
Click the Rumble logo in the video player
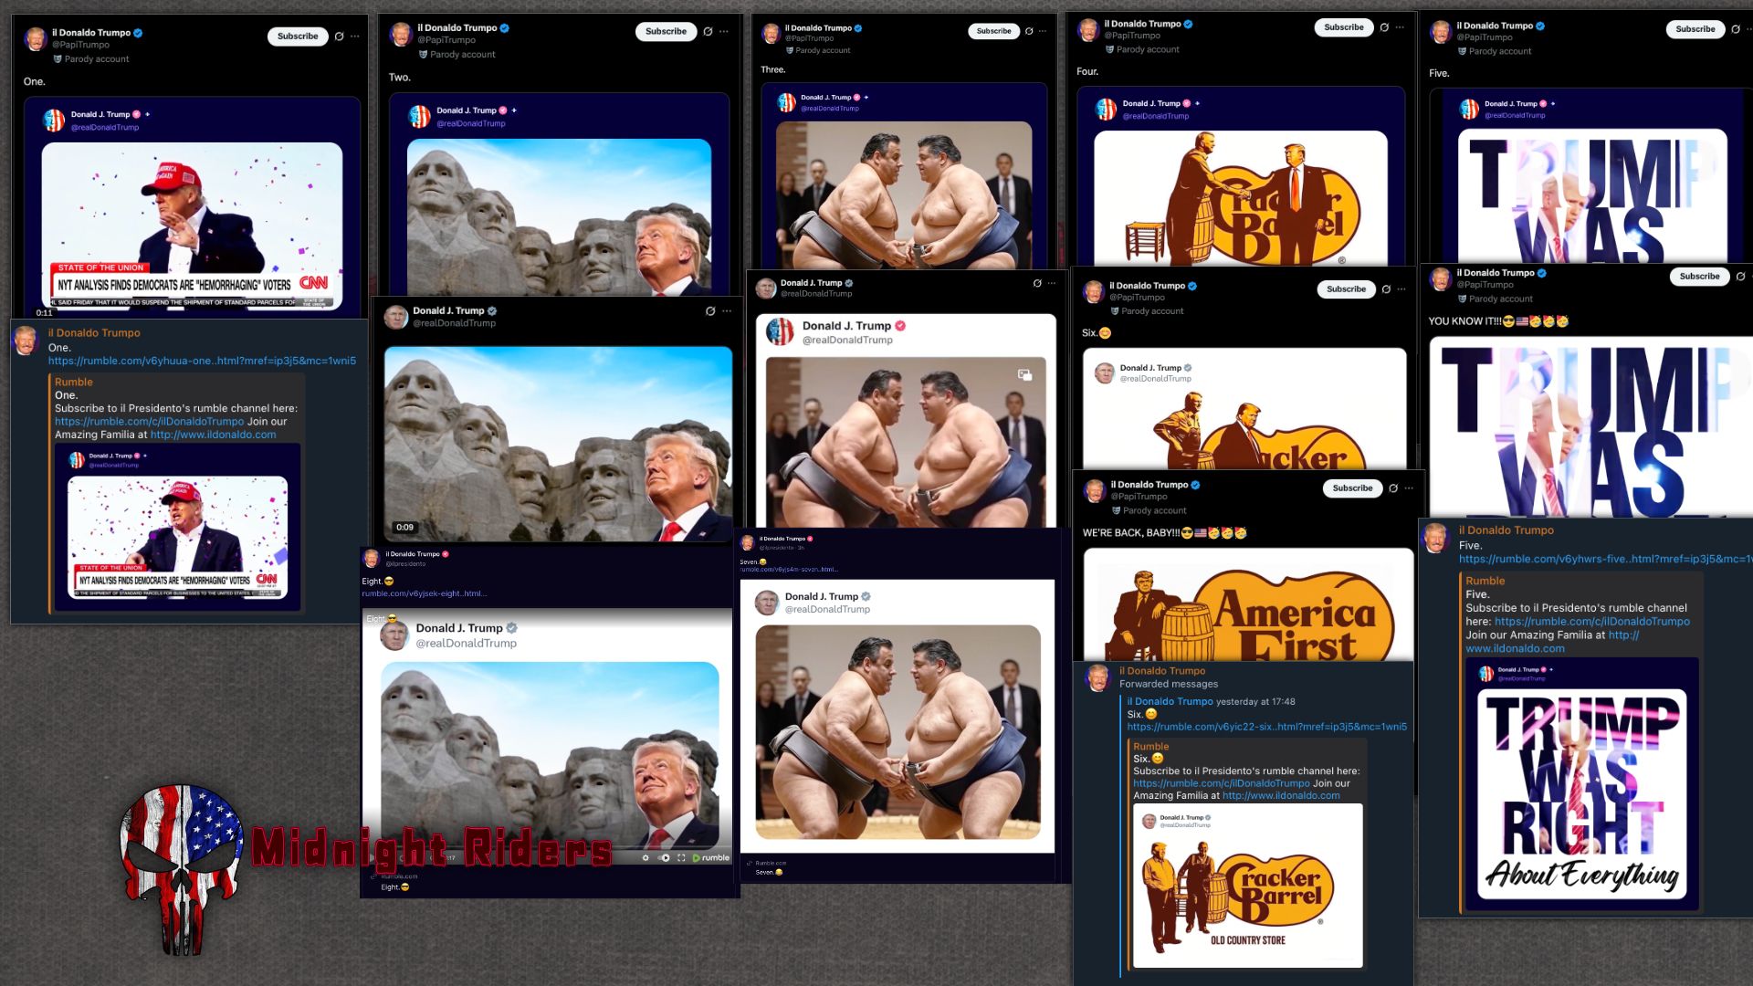711,858
